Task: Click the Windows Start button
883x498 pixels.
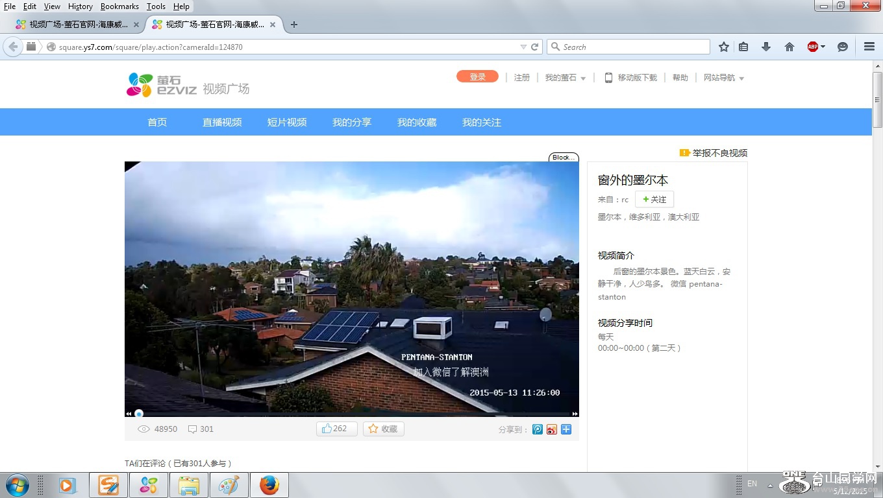Action: coord(17,485)
